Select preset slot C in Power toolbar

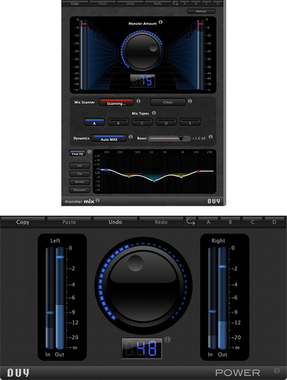[x=253, y=222]
